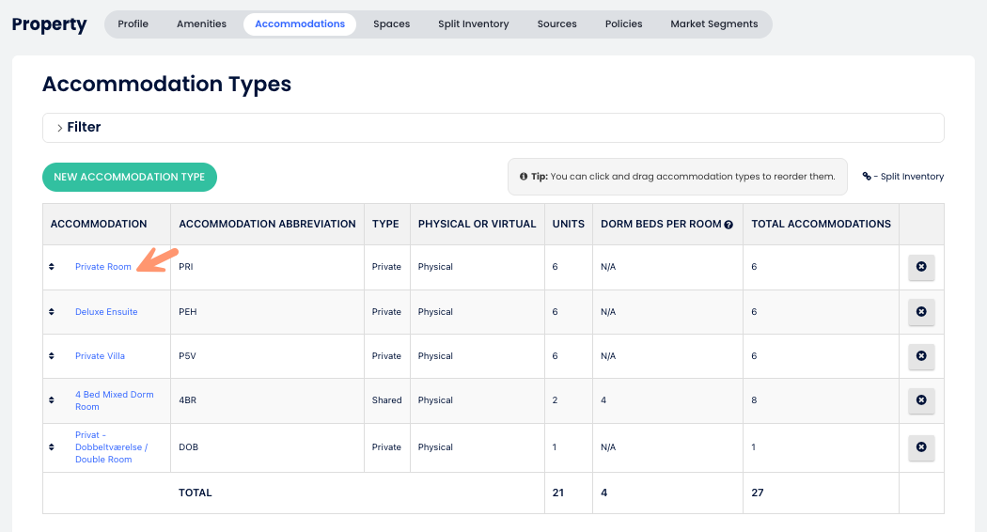Switch to the Amenities tab
This screenshot has height=532, width=987.
pyautogui.click(x=201, y=24)
